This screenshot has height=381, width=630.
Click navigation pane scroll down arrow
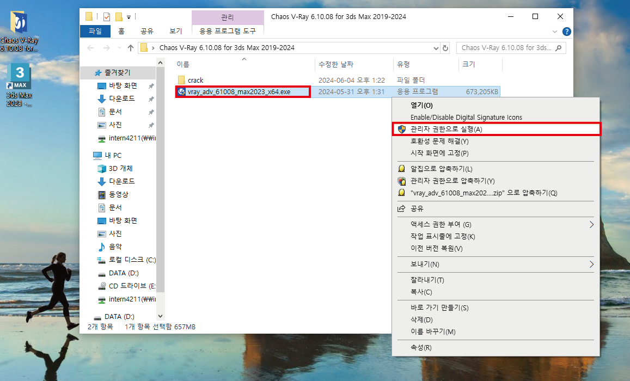160,316
